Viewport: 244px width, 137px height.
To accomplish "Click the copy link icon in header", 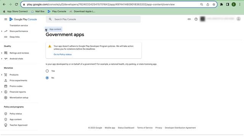I will pyautogui.click(x=189, y=19).
